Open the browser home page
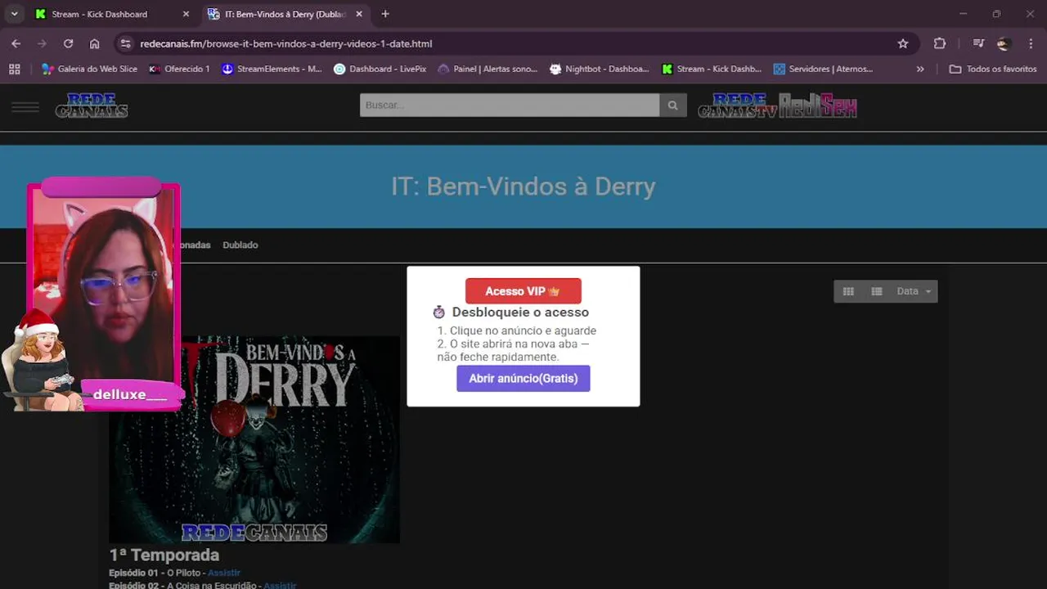Image resolution: width=1047 pixels, height=589 pixels. (x=94, y=43)
